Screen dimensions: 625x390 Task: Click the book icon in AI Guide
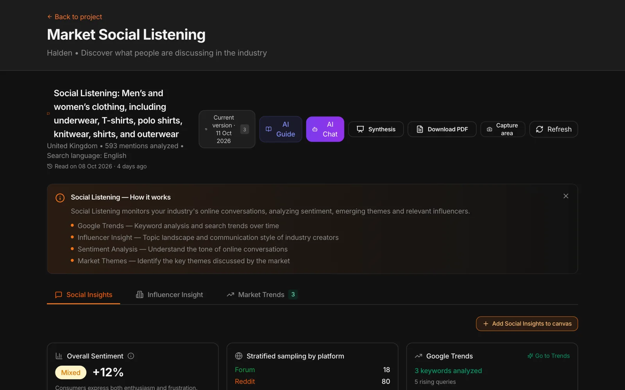coord(269,129)
